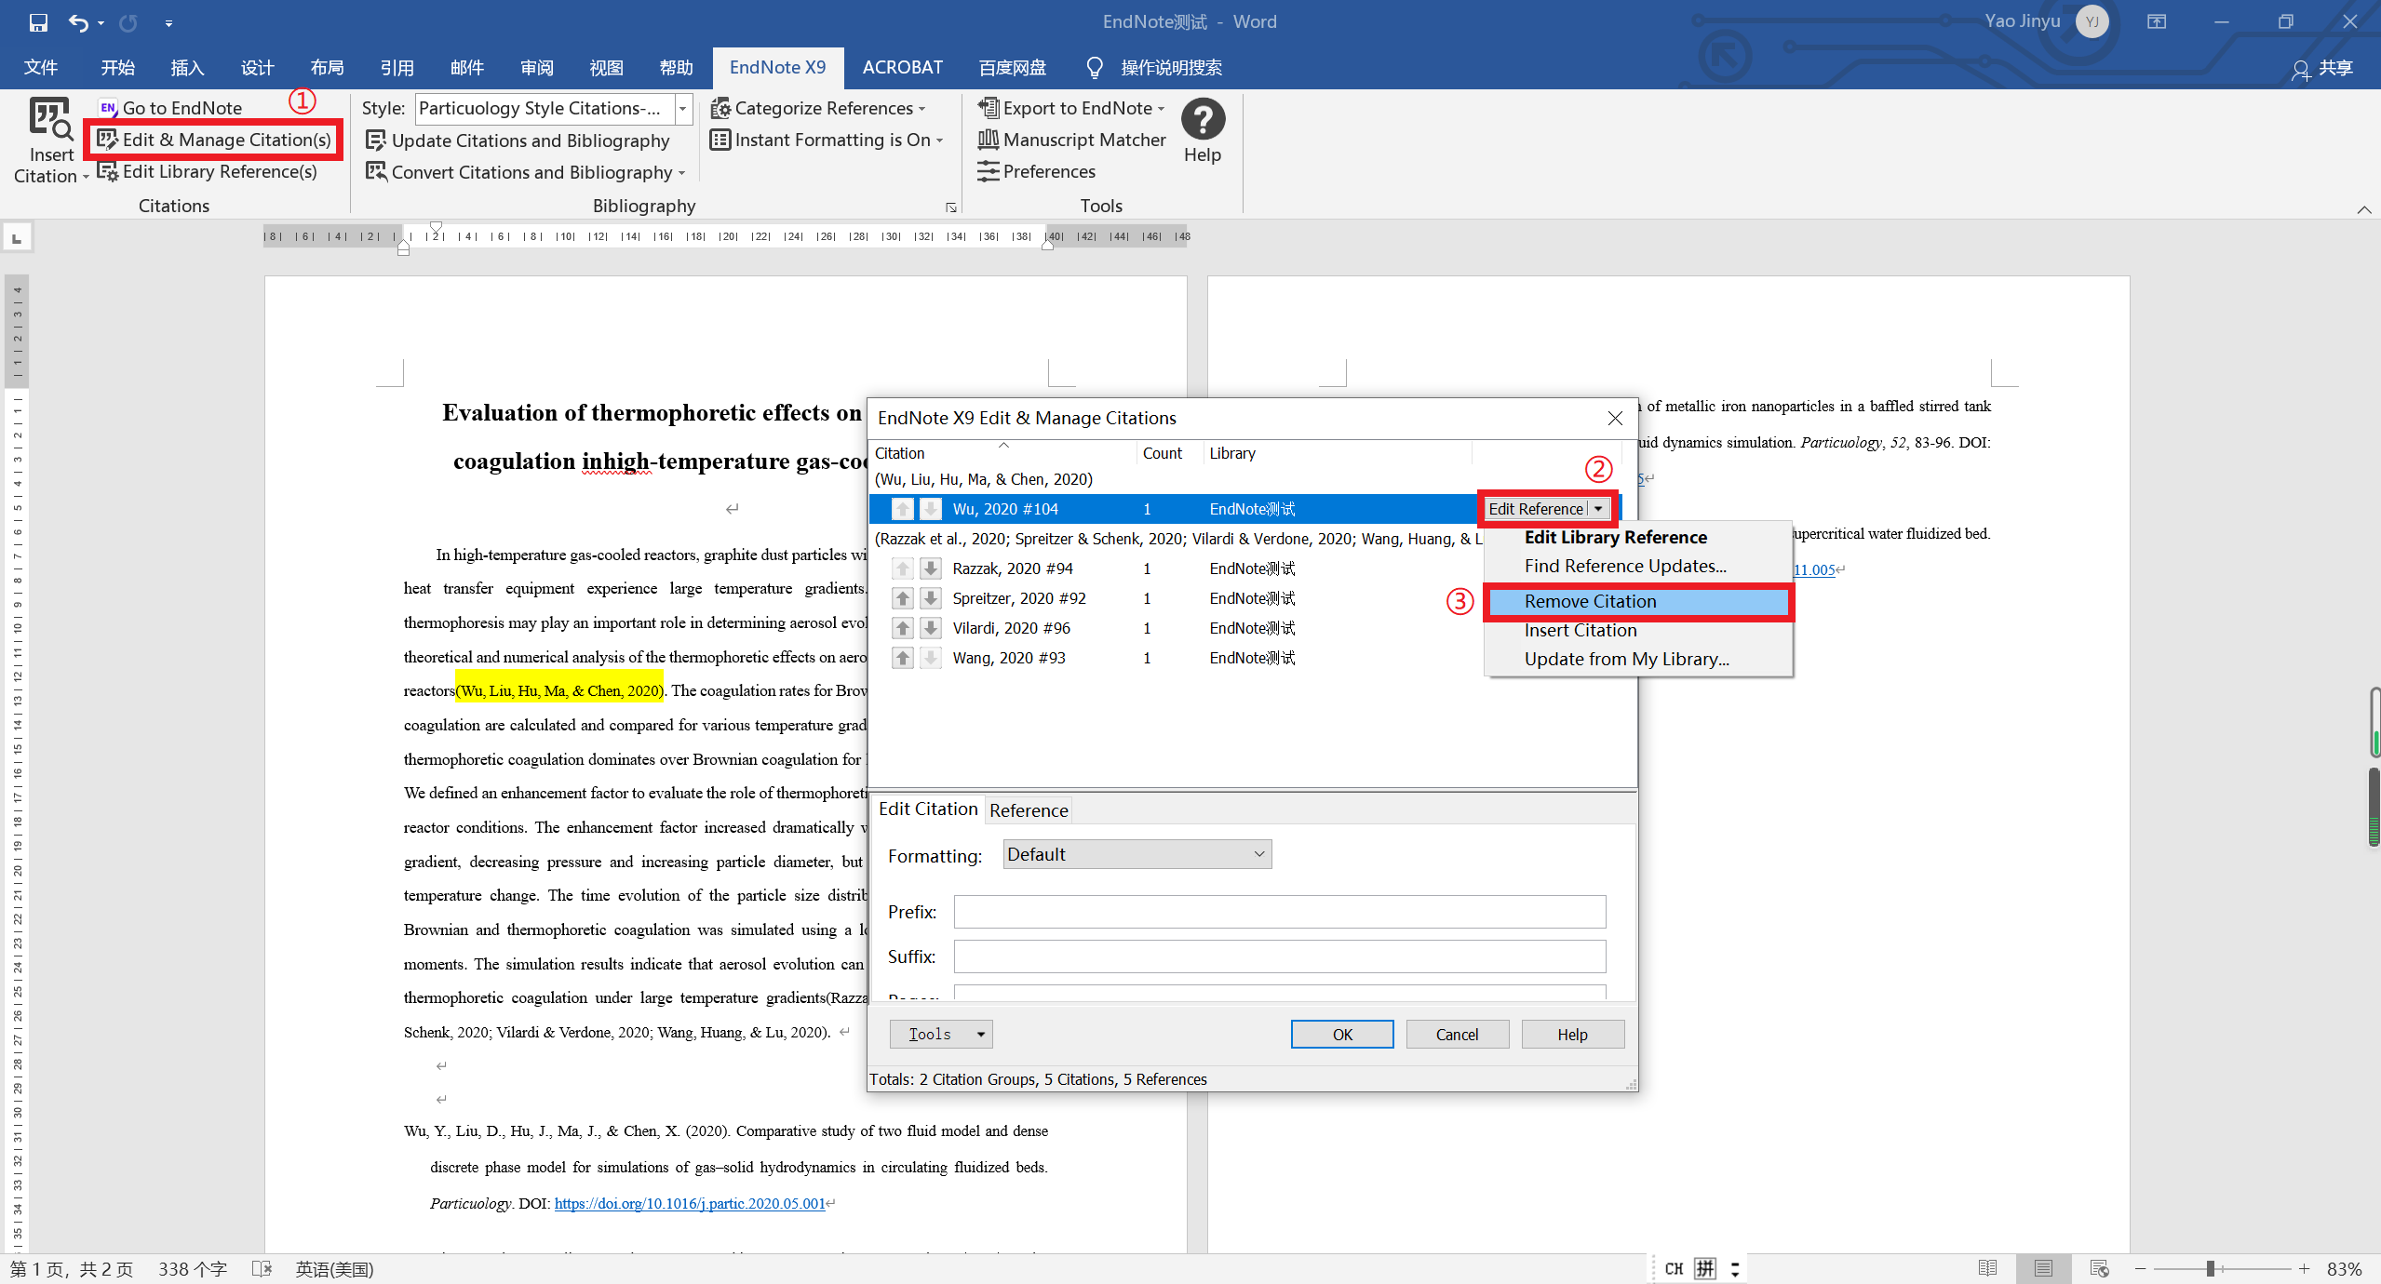Image resolution: width=2381 pixels, height=1284 pixels.
Task: Open Export to EndNote menu
Action: [1071, 108]
